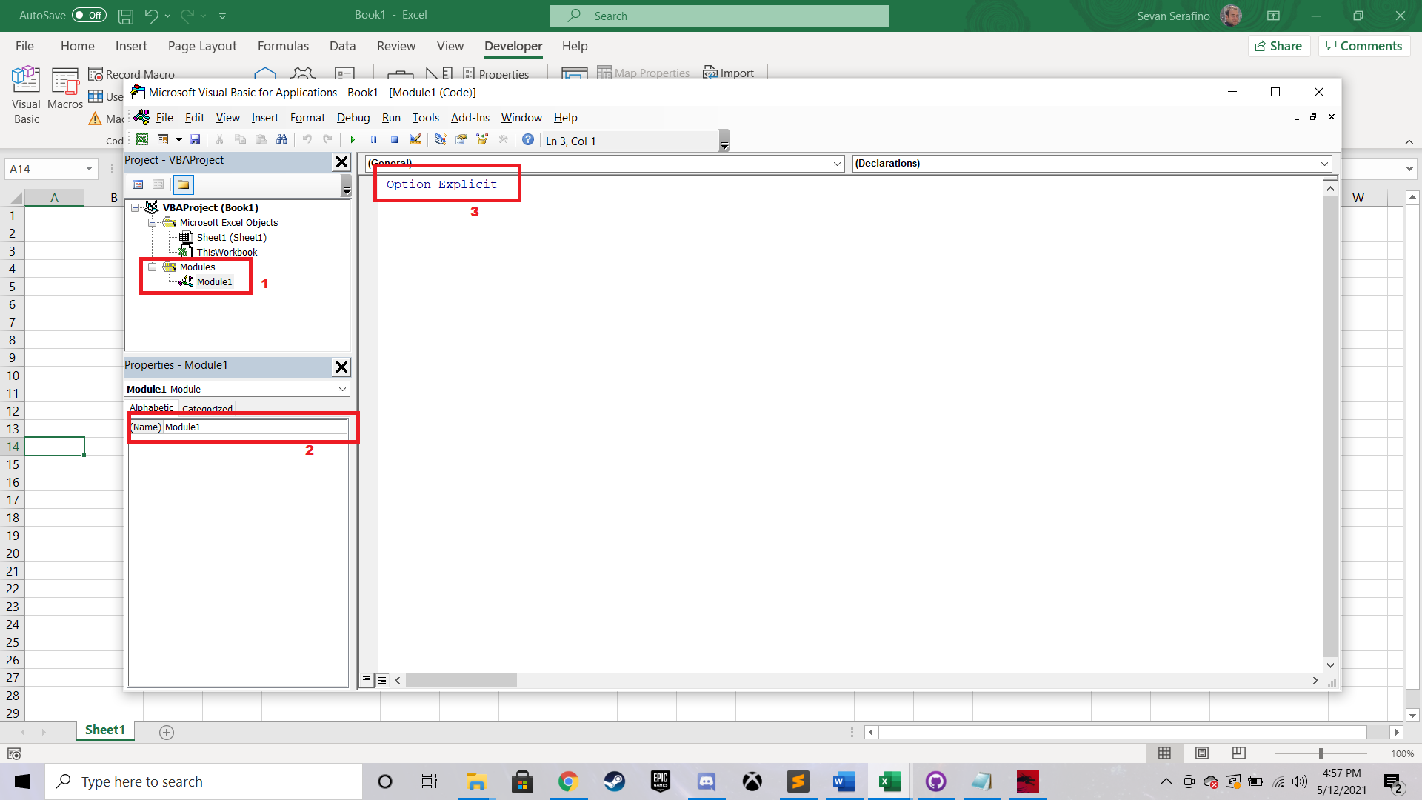Click the Run Macro (Play) icon
This screenshot has width=1422, height=800.
(x=353, y=141)
